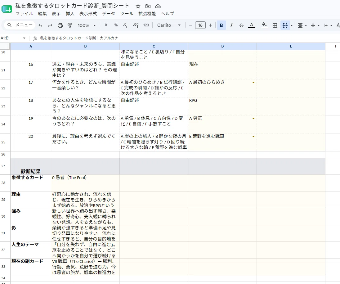Select the 人生のテーマ label cell
The image size is (340, 284).
point(31,250)
